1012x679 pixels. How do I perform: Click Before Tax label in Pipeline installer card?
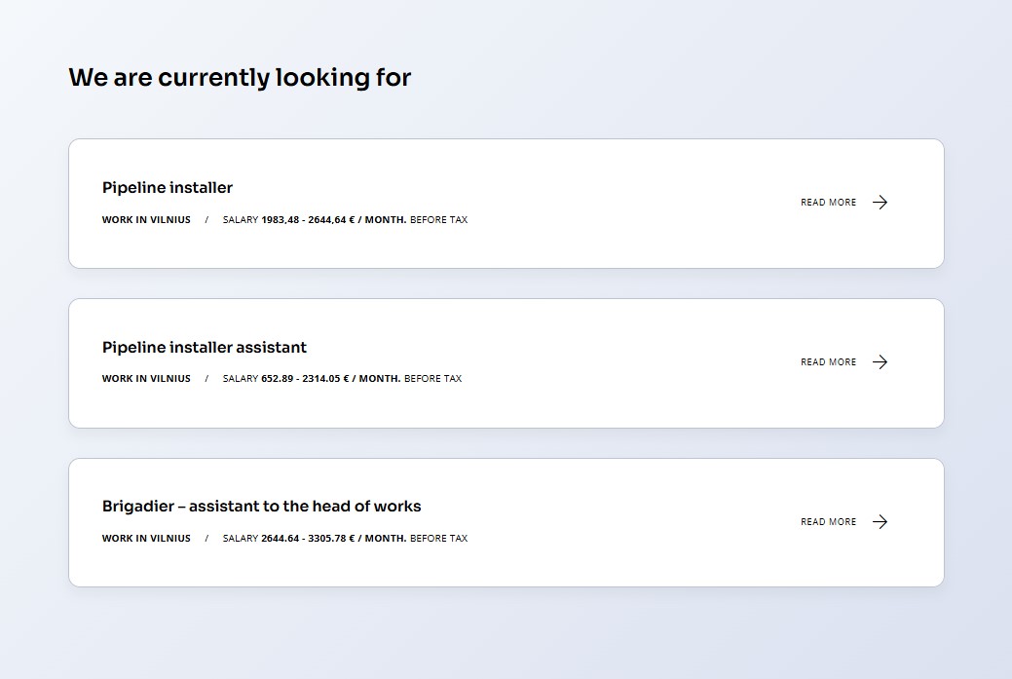click(x=439, y=219)
